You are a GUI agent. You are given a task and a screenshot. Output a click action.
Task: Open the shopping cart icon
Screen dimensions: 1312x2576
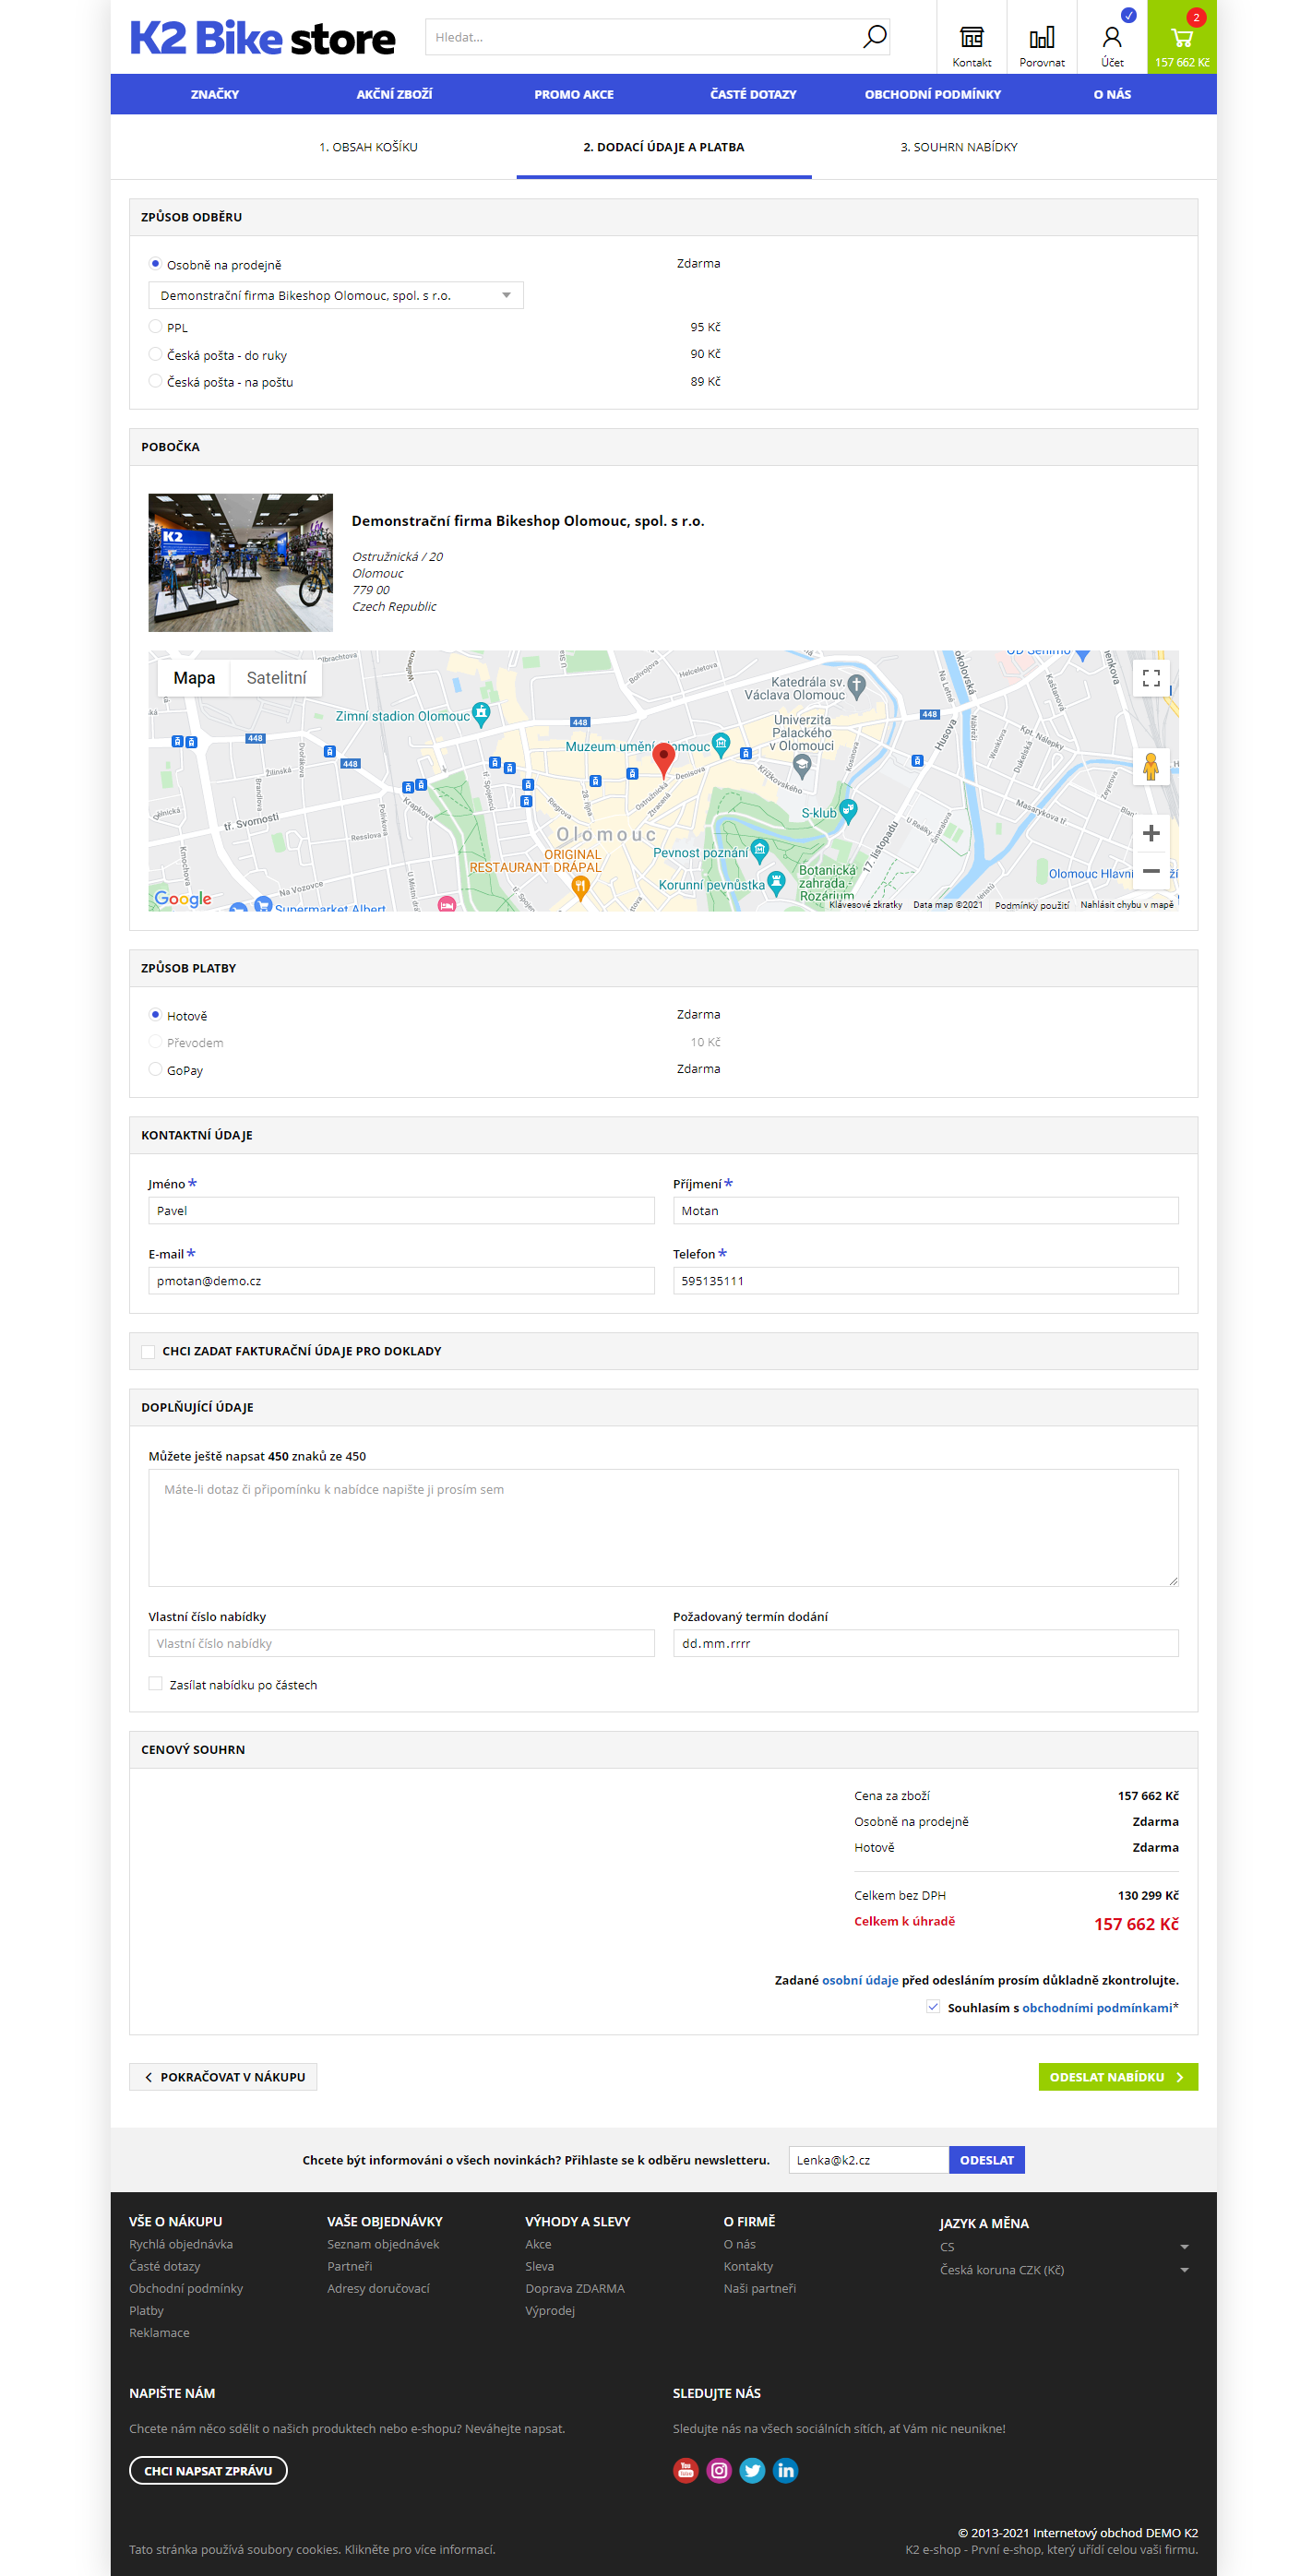pos(1181,40)
